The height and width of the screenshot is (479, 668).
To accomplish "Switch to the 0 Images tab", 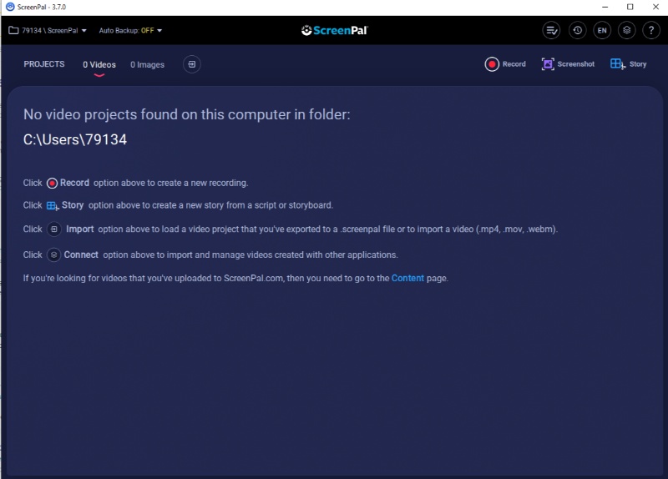I will click(148, 65).
